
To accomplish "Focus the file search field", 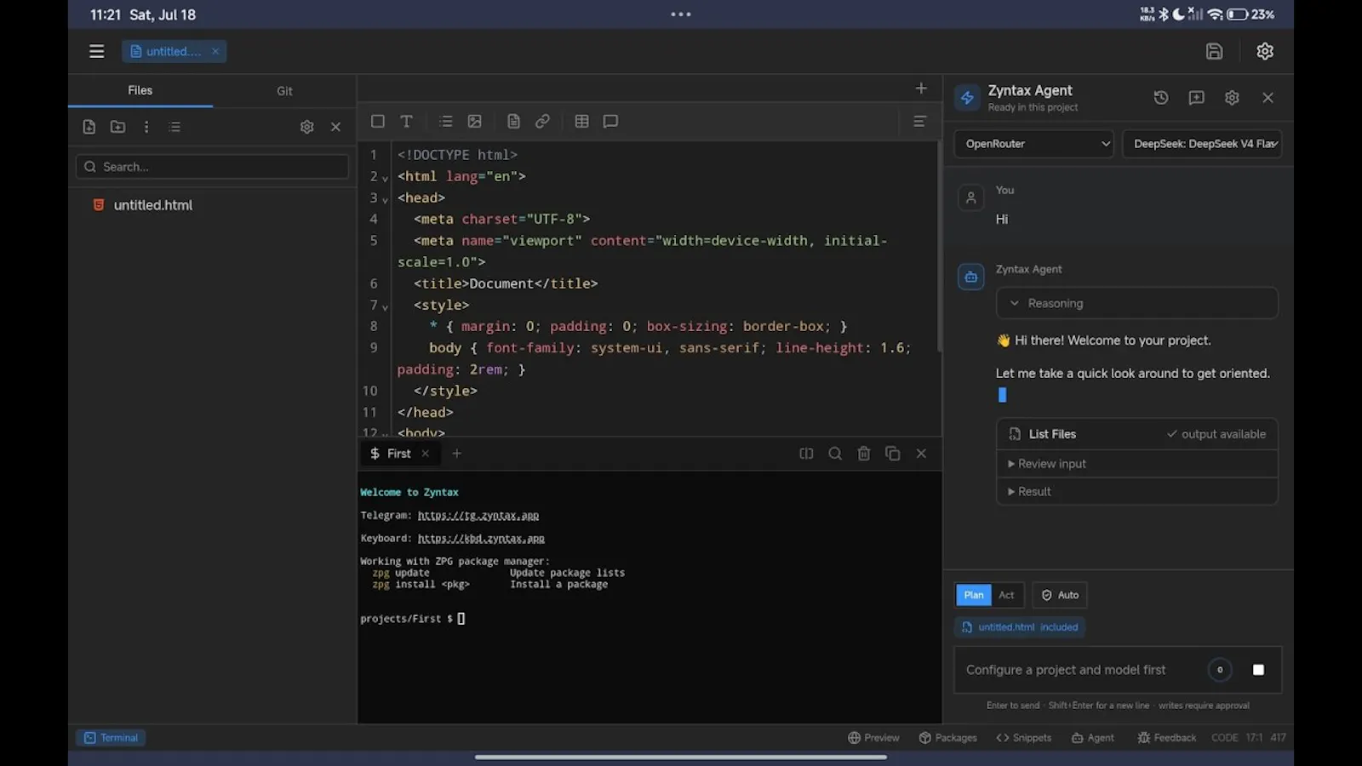I will pos(212,167).
